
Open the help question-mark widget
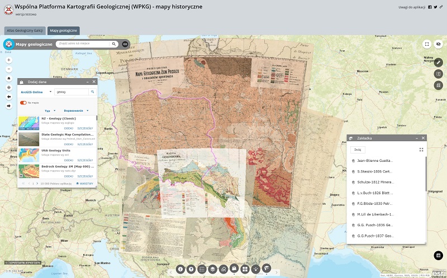point(191,269)
